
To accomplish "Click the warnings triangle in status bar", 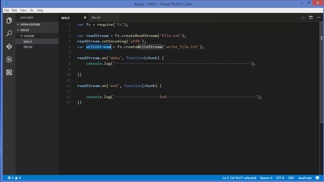I will point(16,177).
